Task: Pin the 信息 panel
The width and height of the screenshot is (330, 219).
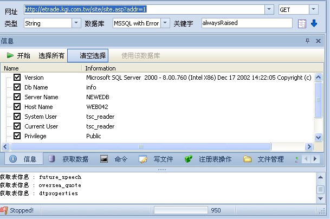Action: coord(307,41)
